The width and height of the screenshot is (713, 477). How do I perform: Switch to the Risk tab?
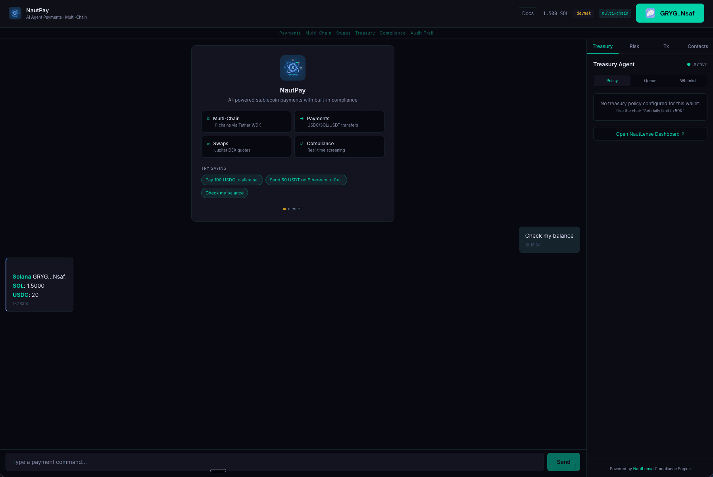point(634,46)
